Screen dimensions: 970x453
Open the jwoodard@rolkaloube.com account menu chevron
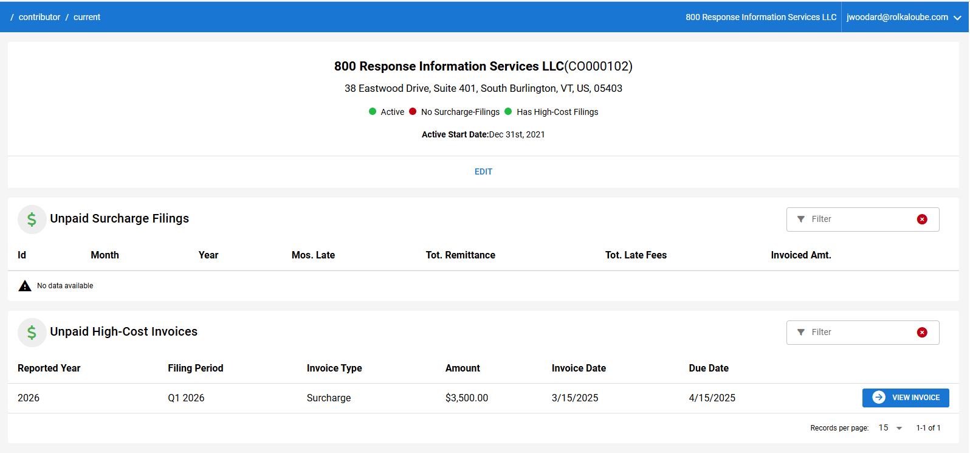point(957,18)
